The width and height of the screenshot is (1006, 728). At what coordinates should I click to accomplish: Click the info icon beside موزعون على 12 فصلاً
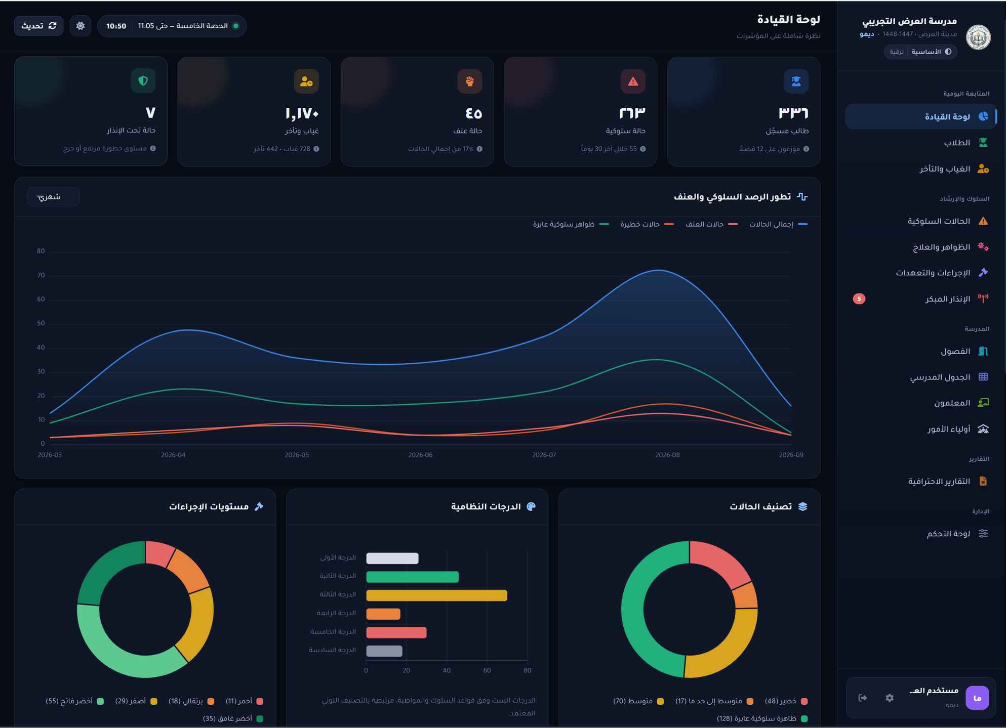pos(806,149)
